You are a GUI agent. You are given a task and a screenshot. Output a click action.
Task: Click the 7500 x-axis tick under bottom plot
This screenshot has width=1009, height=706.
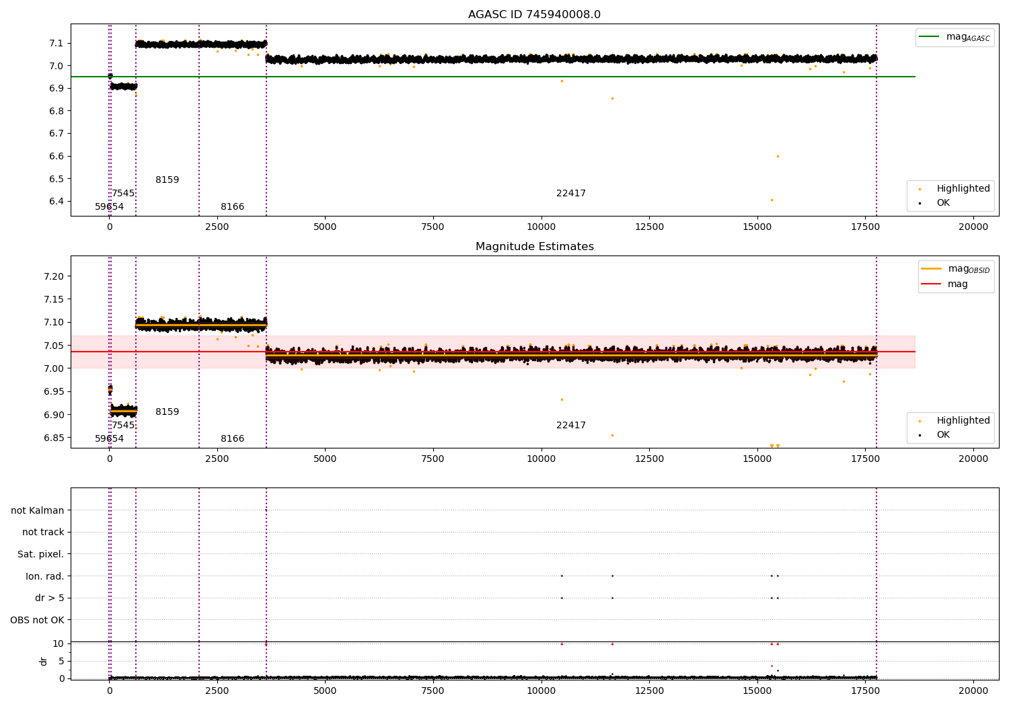click(x=433, y=691)
